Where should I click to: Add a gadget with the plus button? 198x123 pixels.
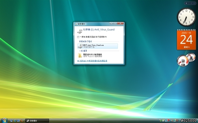click(186, 3)
